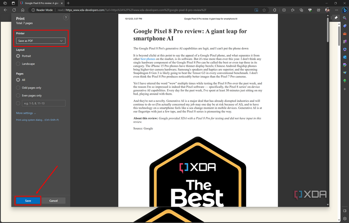Click the preview scroll down arrow

point(328,205)
